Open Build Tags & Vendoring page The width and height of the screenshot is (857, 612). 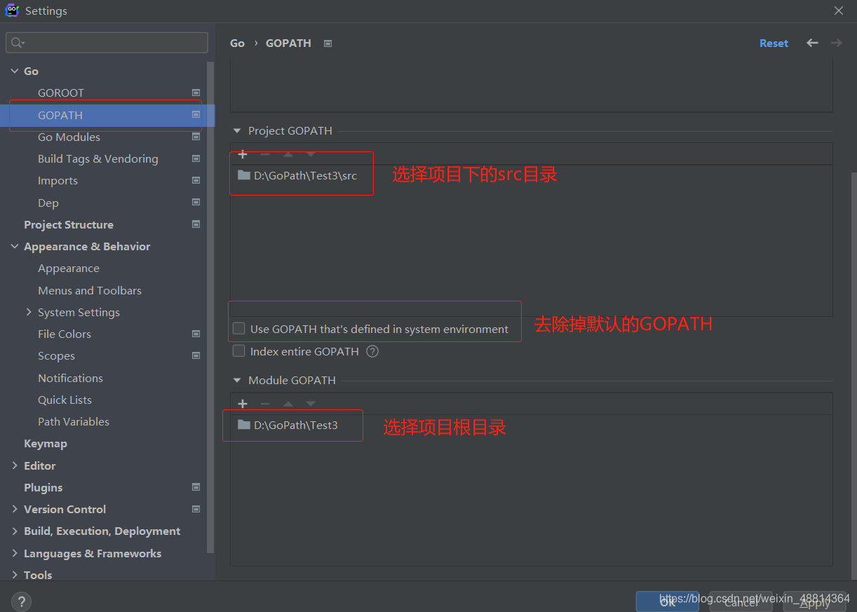[98, 158]
